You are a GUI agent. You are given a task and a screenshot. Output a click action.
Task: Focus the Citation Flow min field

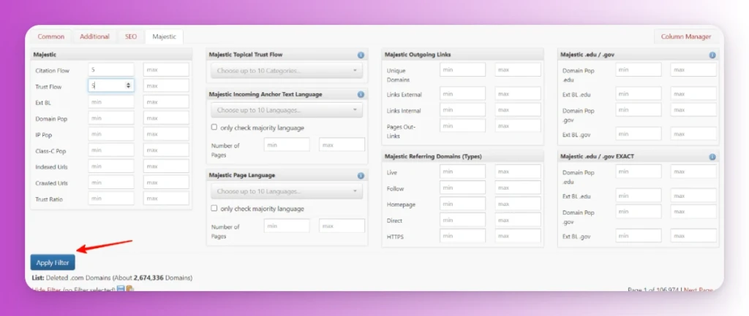111,69
